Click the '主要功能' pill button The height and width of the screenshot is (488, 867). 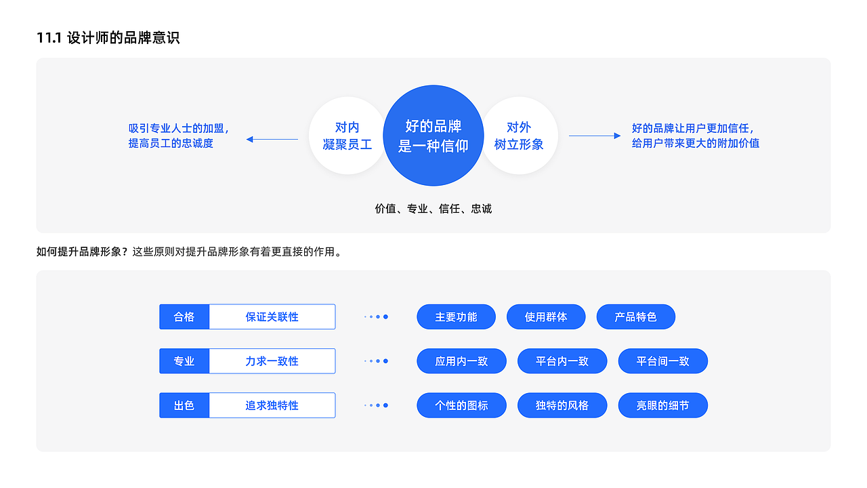pos(456,317)
